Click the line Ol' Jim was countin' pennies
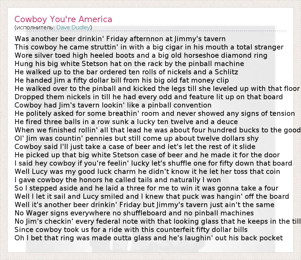 pos(137,138)
